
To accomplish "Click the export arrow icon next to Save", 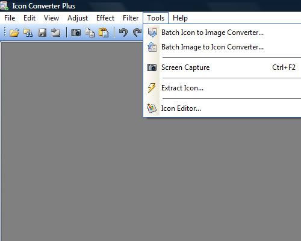I will 55,33.
